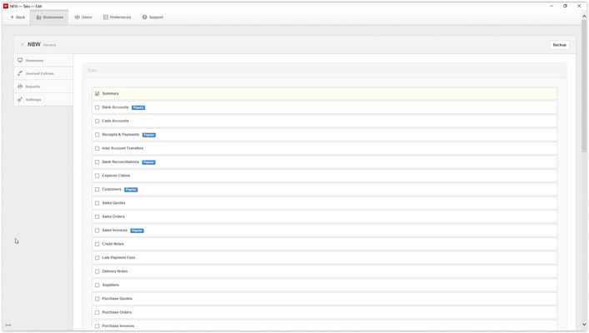Image resolution: width=589 pixels, height=333 pixels.
Task: Tick the Delivery Notes checkbox
Action: tap(97, 271)
